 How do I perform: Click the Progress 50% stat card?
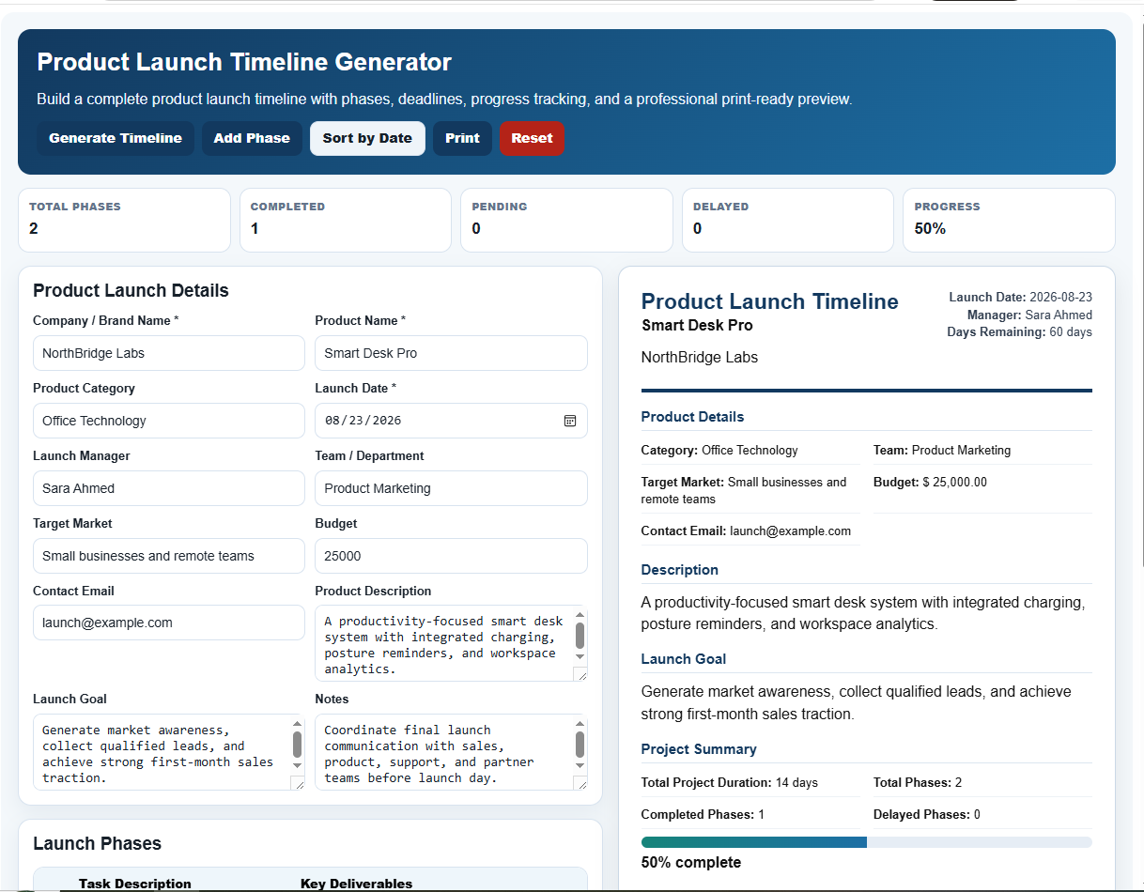(1009, 221)
